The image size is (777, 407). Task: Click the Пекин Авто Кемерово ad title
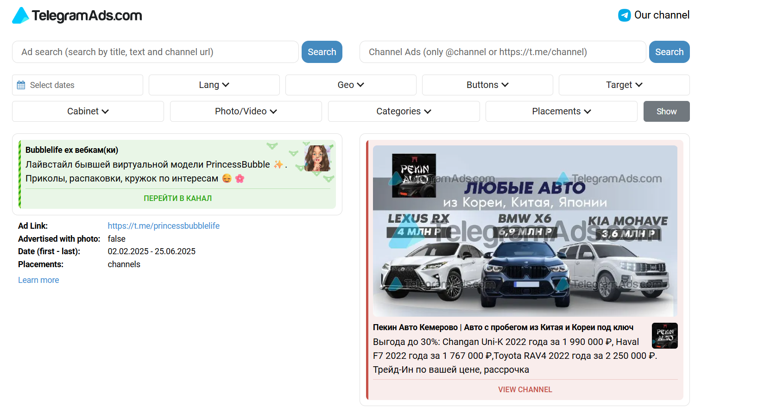[x=503, y=327]
